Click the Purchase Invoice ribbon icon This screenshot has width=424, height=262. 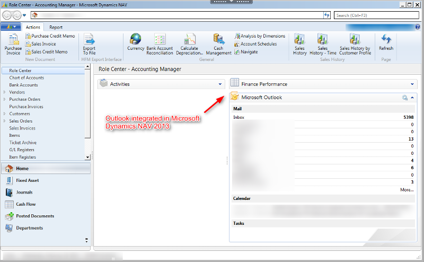click(x=13, y=44)
